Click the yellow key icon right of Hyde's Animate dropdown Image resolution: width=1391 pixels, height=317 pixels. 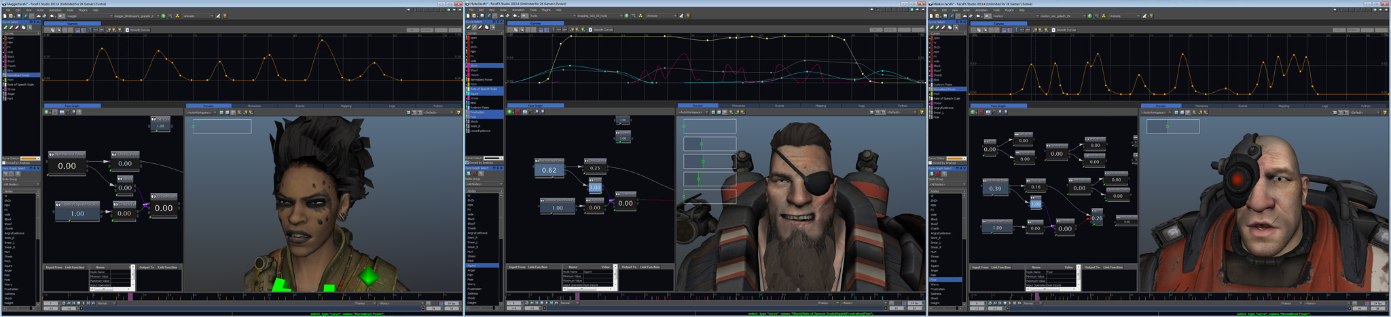click(688, 16)
